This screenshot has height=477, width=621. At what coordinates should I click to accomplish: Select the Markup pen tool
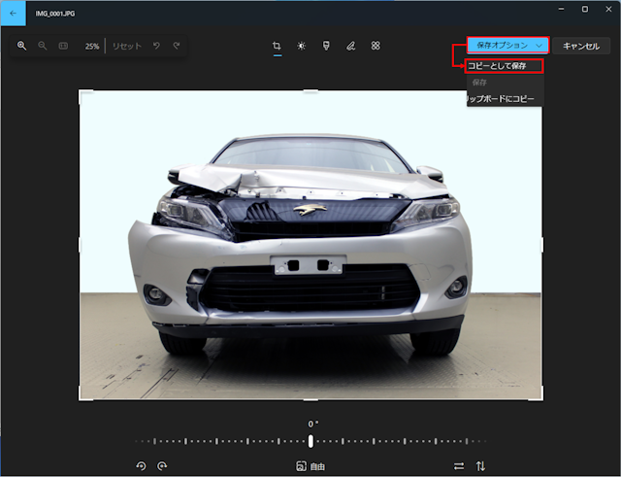350,46
